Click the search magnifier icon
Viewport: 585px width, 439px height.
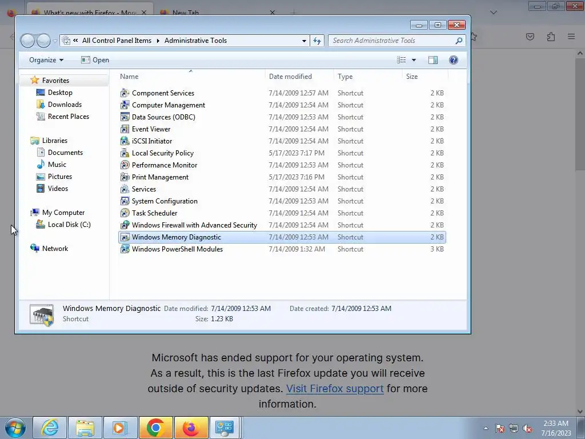[x=459, y=41]
